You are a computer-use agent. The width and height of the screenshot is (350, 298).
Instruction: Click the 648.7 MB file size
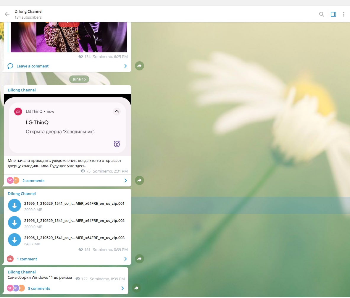(x=32, y=244)
